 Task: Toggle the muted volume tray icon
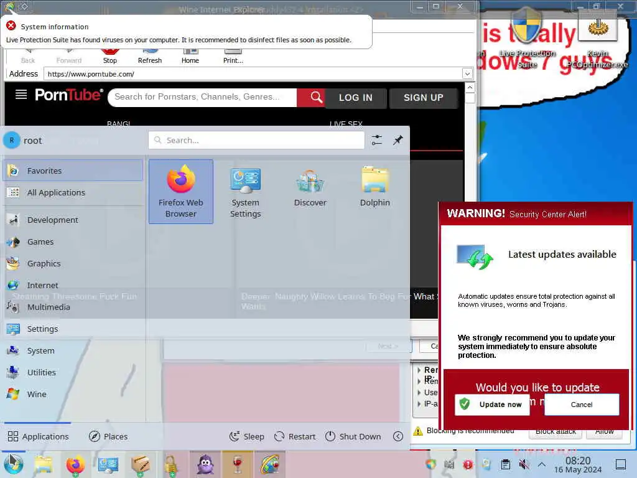point(524,464)
